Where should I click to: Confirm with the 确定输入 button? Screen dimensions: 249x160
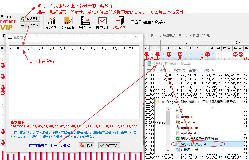point(109,145)
